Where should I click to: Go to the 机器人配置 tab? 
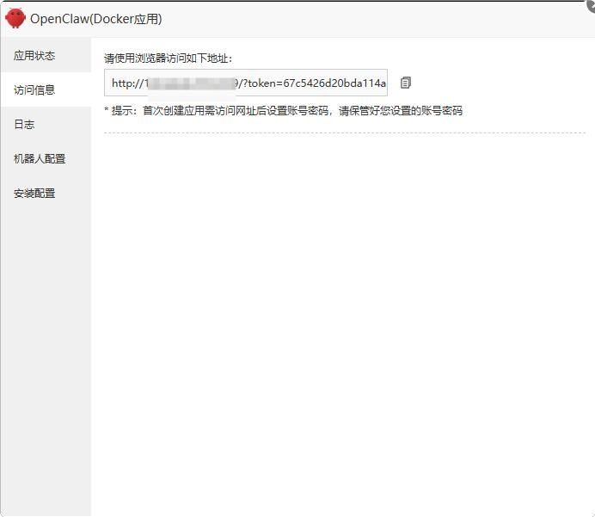pyautogui.click(x=40, y=159)
